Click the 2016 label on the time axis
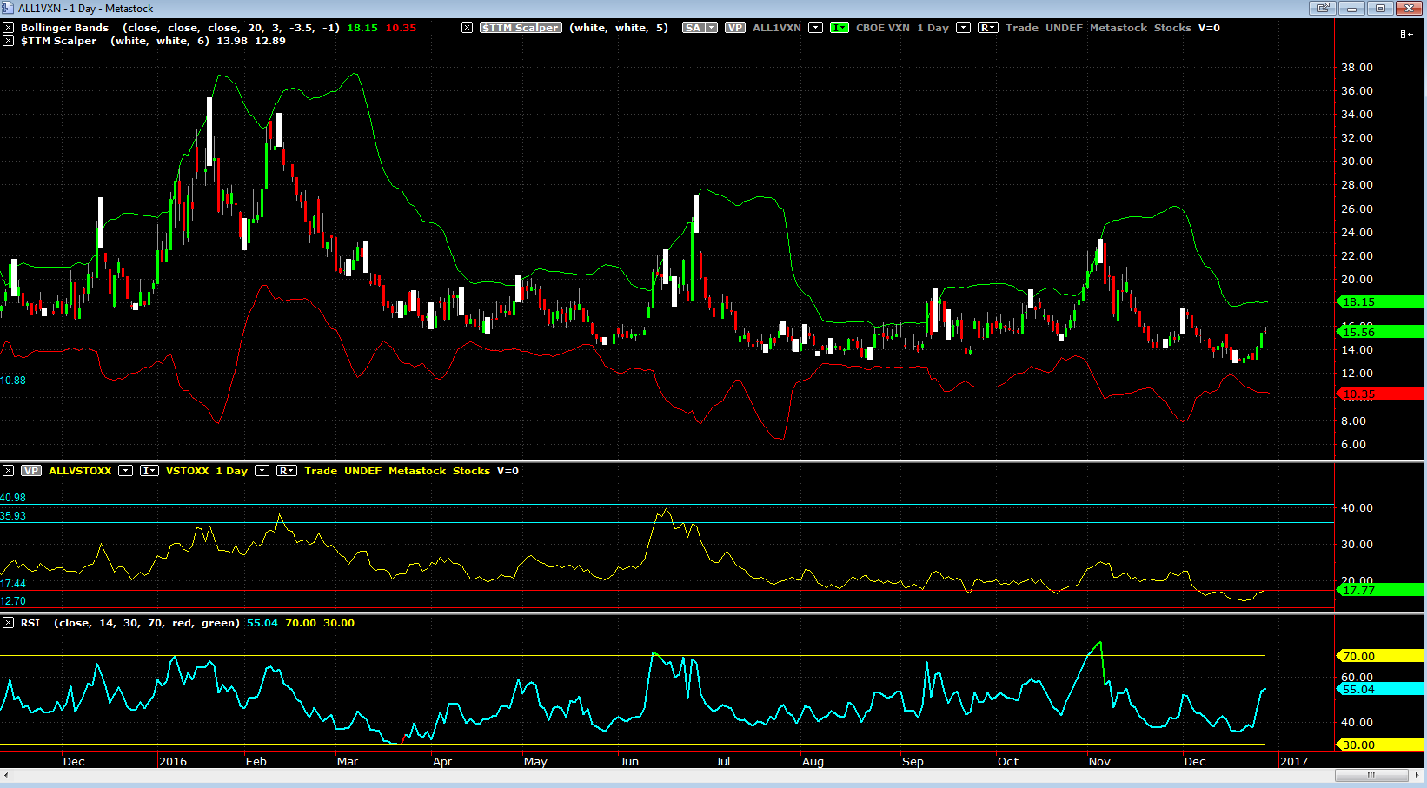This screenshot has width=1427, height=788. (x=173, y=761)
